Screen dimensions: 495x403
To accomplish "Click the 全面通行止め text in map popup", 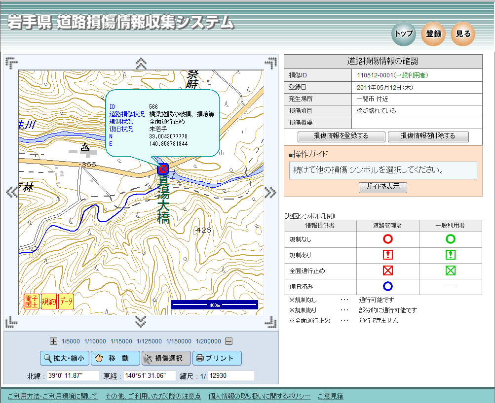I will pyautogui.click(x=167, y=122).
